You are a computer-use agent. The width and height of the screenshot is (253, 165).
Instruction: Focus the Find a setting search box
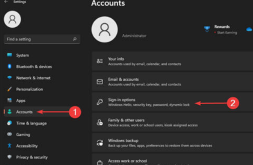(x=42, y=39)
